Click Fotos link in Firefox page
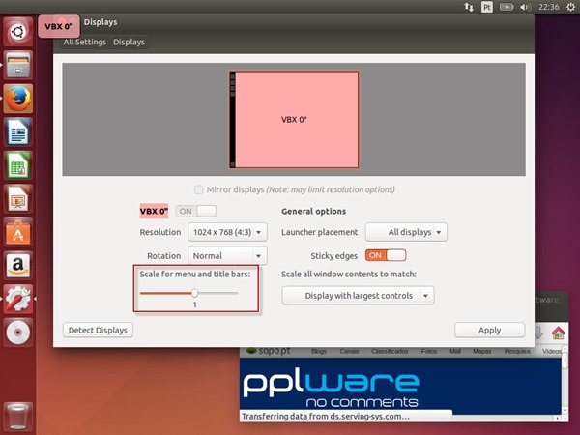Viewport: 580px width, 435px height. click(x=429, y=351)
